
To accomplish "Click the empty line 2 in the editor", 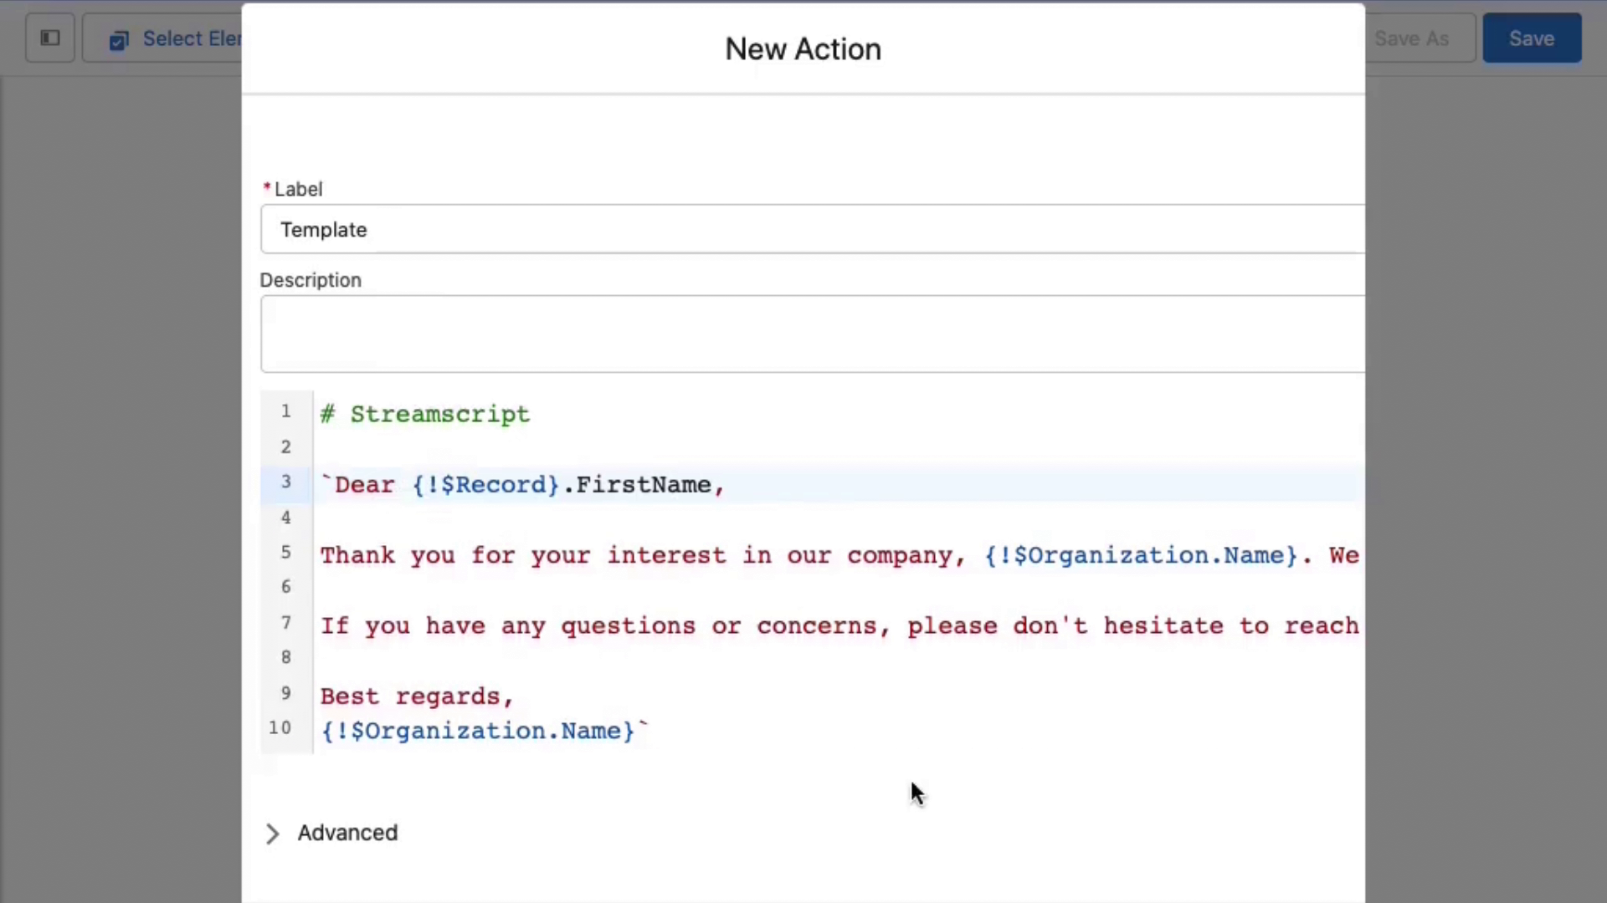I will tap(839, 449).
